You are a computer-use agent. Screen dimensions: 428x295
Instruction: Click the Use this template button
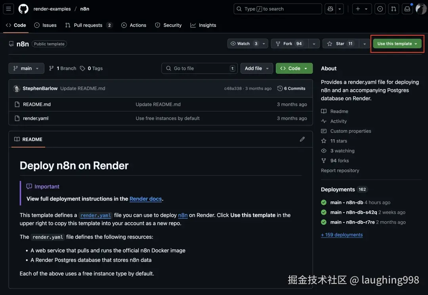(x=397, y=44)
